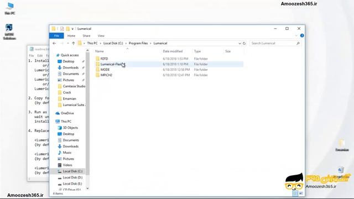Sort by Date modified column
Image resolution: width=354 pixels, height=199 pixels.
[x=173, y=51]
